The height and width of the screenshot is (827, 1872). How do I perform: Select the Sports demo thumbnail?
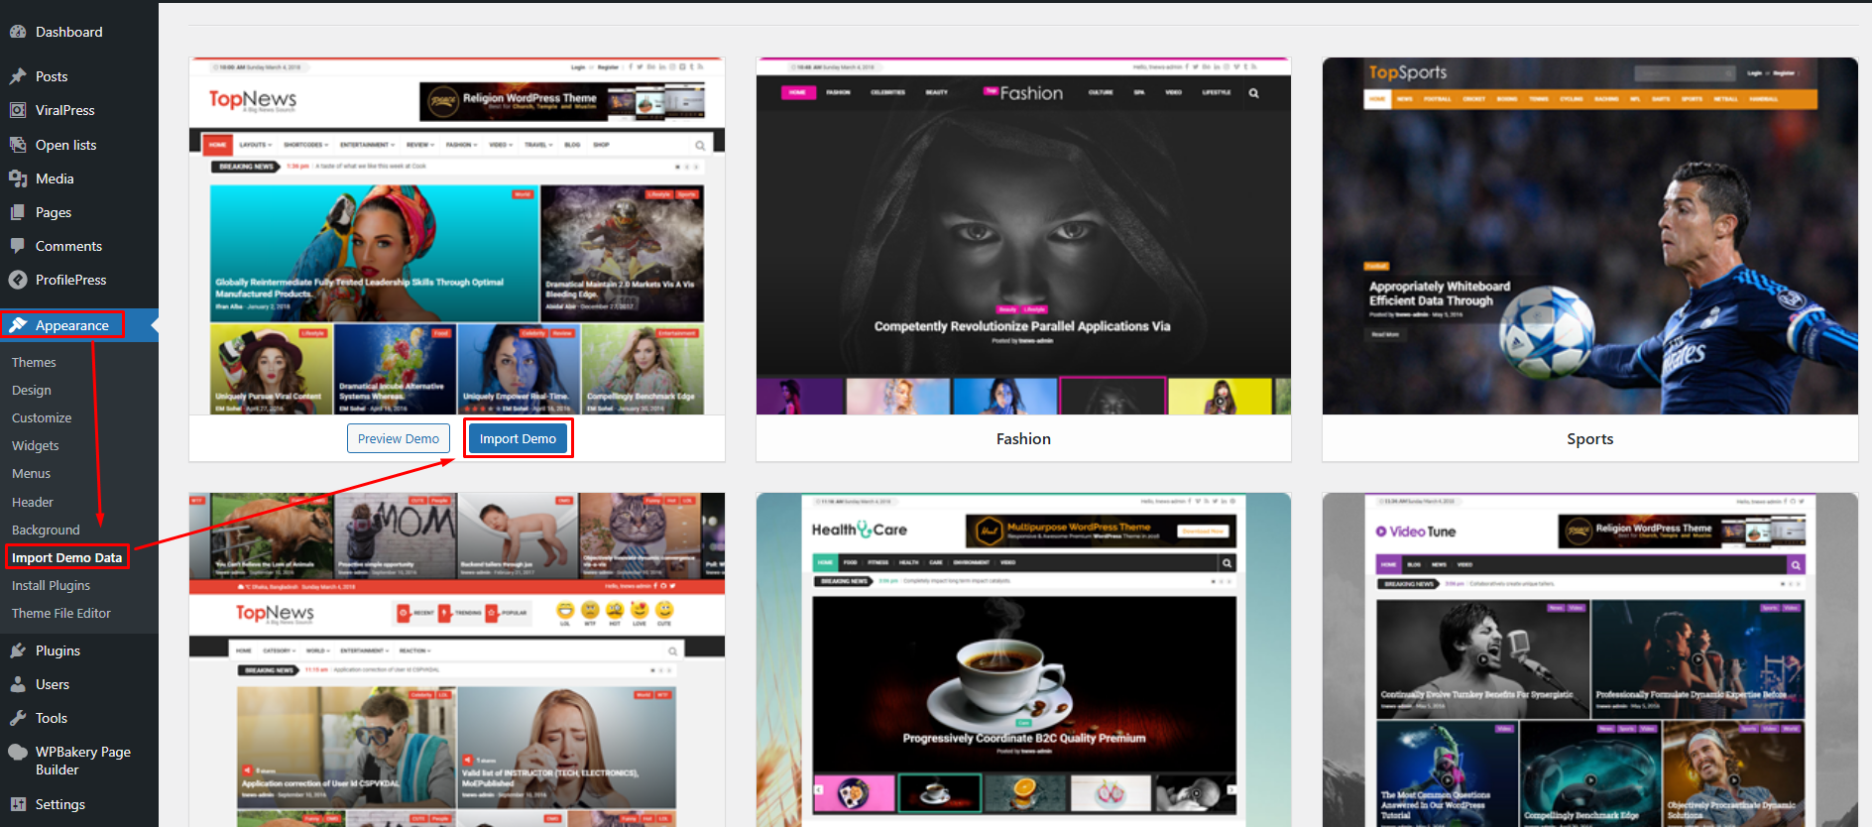pos(1590,236)
